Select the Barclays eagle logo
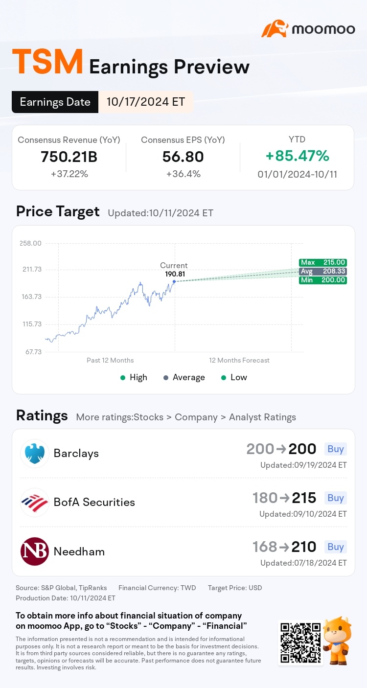Viewport: 367px width, 688px height. tap(35, 454)
